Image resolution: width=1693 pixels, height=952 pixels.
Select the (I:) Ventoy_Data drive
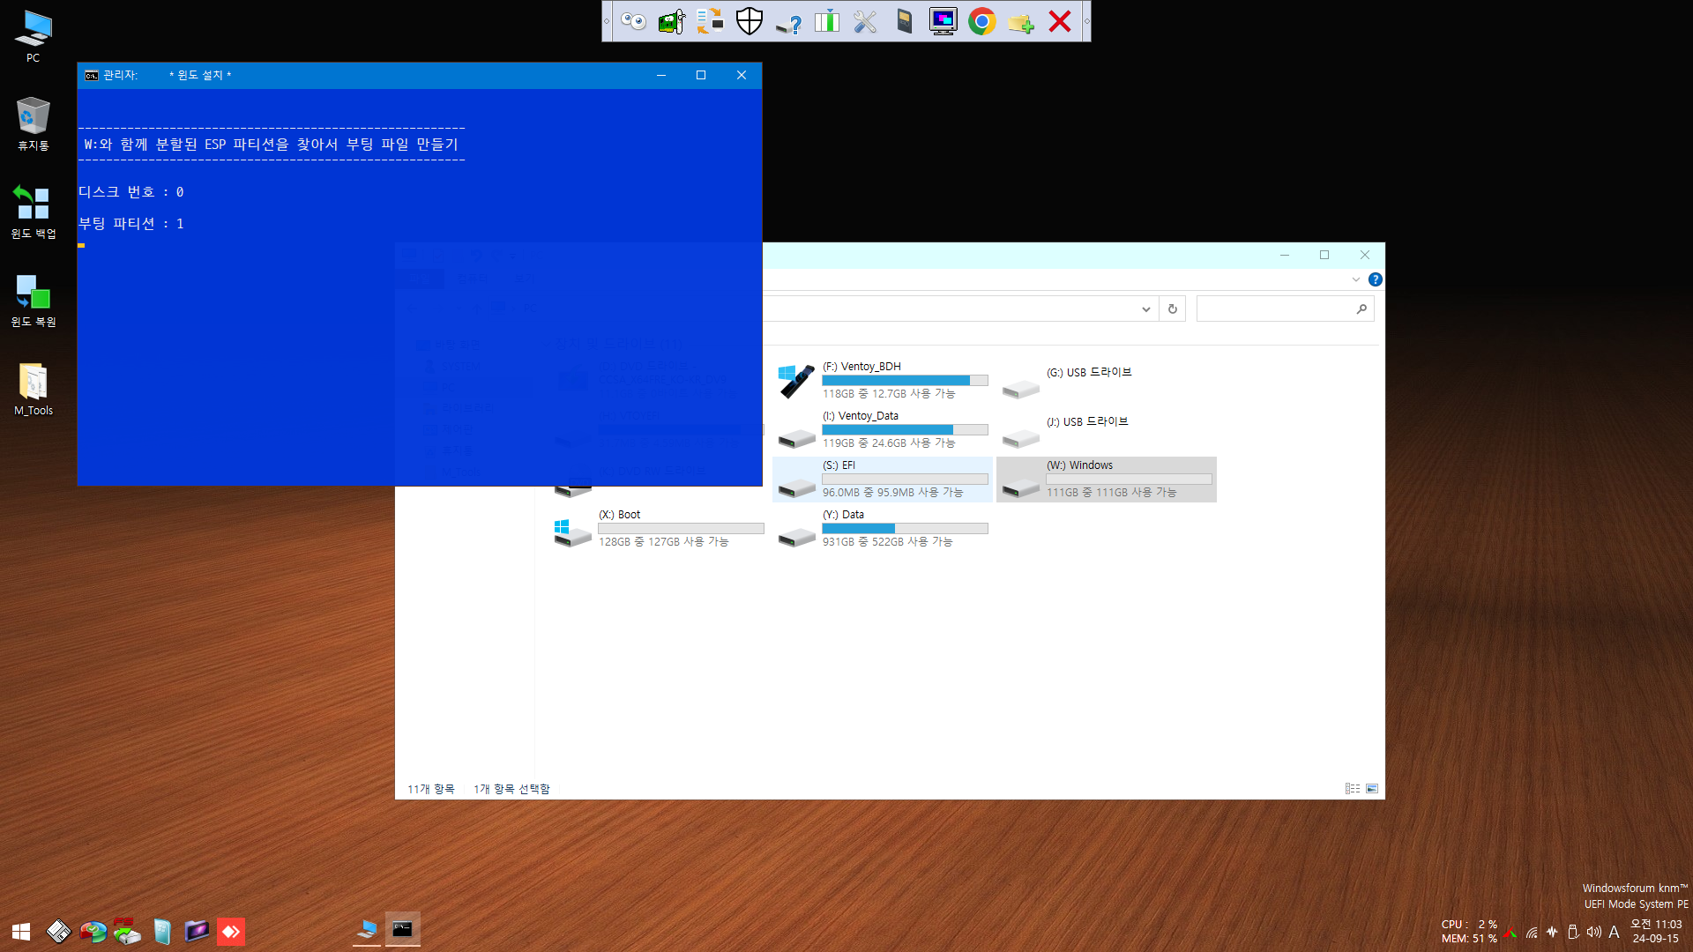coord(883,430)
